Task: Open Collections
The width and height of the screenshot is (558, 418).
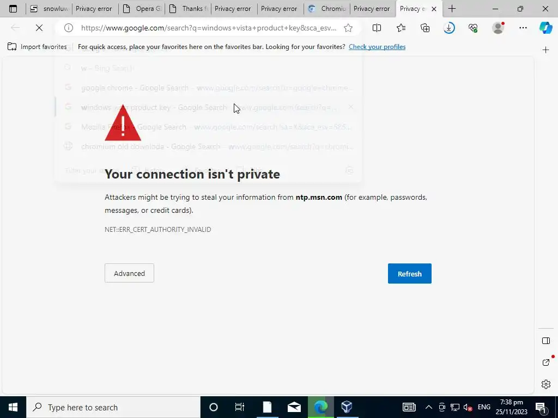Action: coord(425,28)
